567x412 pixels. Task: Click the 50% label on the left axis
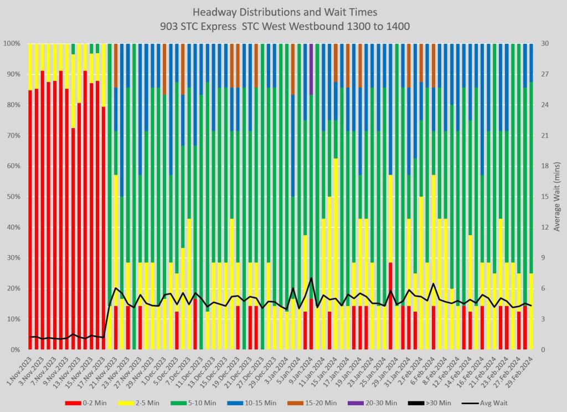coord(14,197)
